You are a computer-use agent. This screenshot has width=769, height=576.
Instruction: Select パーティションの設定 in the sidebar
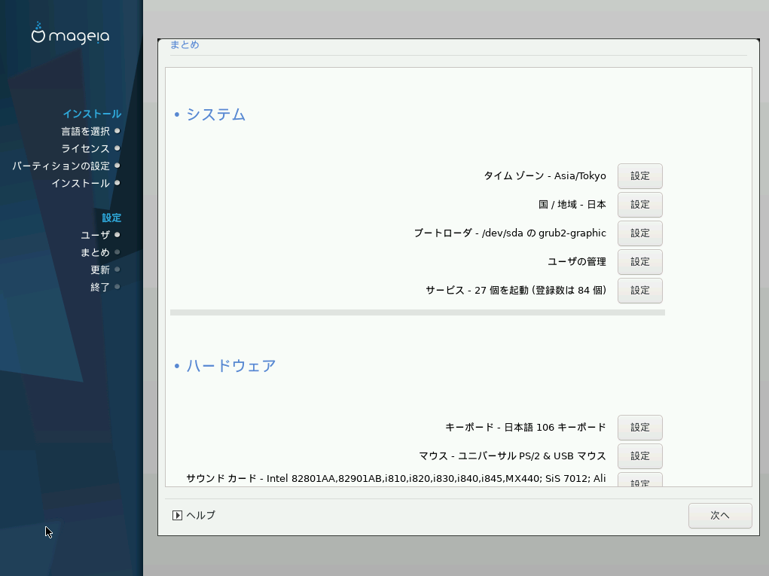tap(61, 166)
